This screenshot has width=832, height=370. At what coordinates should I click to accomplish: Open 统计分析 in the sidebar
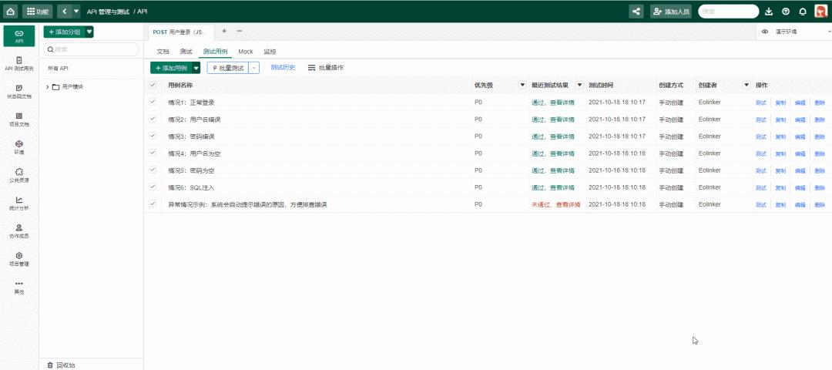(19, 203)
